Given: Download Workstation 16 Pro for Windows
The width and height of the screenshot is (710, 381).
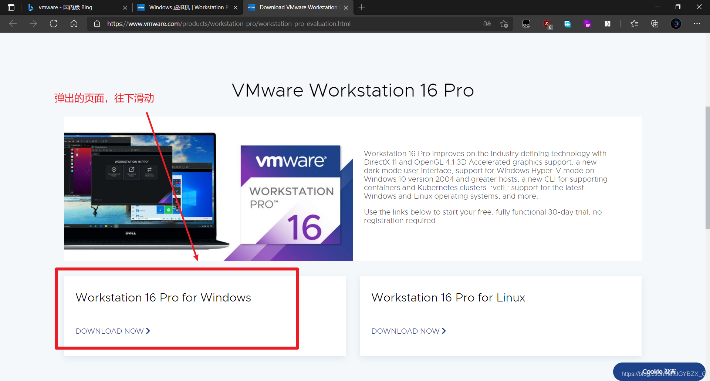Looking at the screenshot, I should [113, 331].
